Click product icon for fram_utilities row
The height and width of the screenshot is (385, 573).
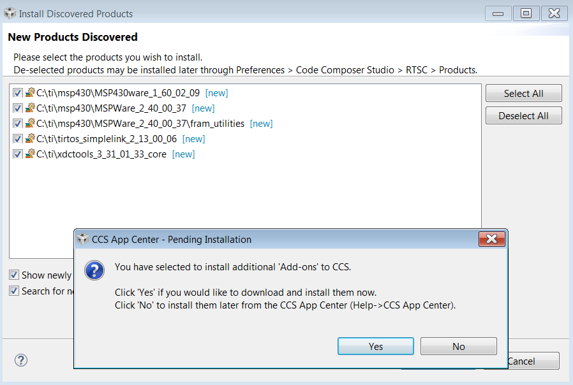(30, 124)
